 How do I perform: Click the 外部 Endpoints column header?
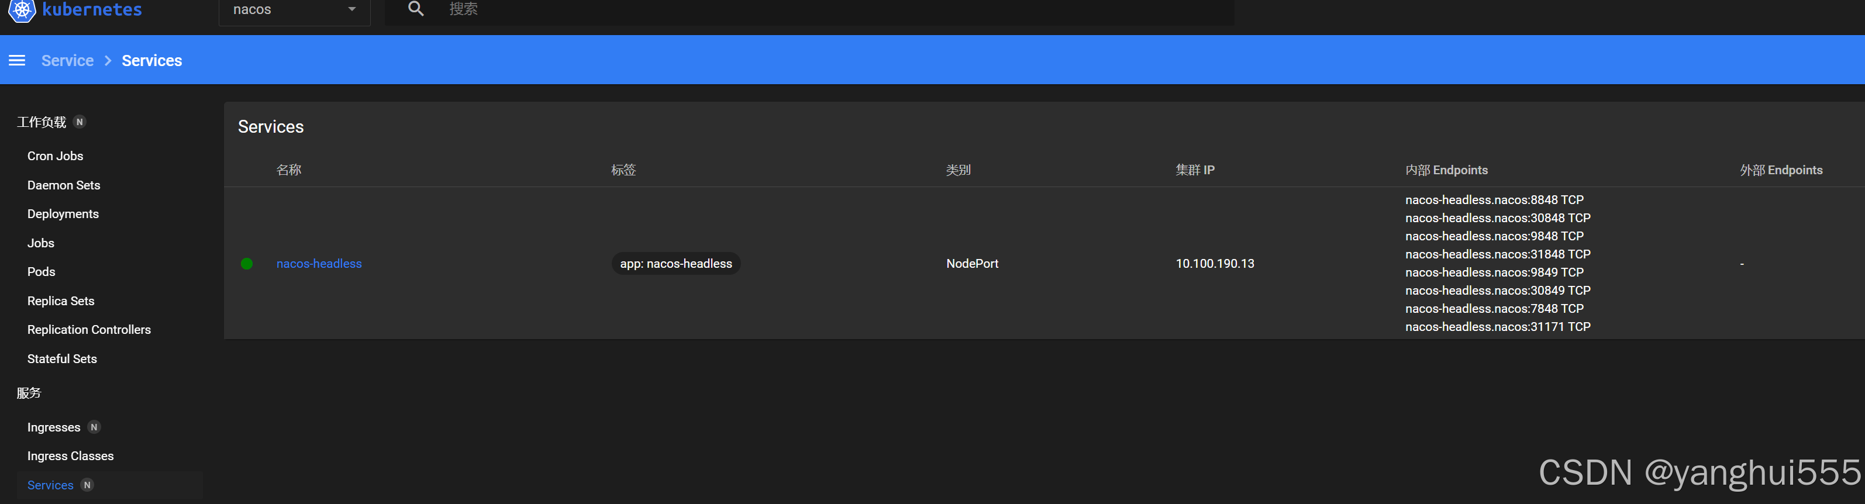click(x=1781, y=170)
